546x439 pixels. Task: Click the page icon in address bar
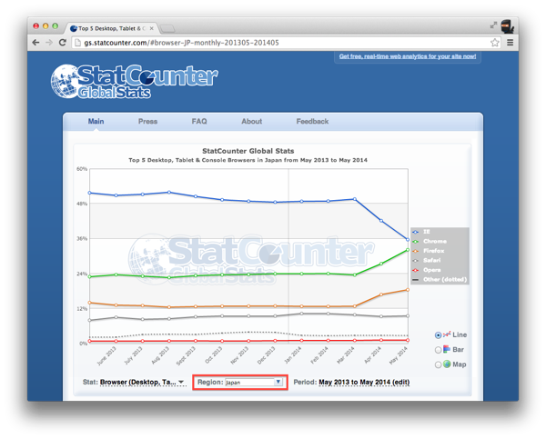click(x=78, y=43)
